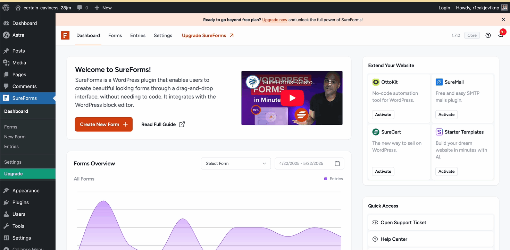Image resolution: width=510 pixels, height=250 pixels.
Task: Open the SureForms help icon
Action: 488,35
